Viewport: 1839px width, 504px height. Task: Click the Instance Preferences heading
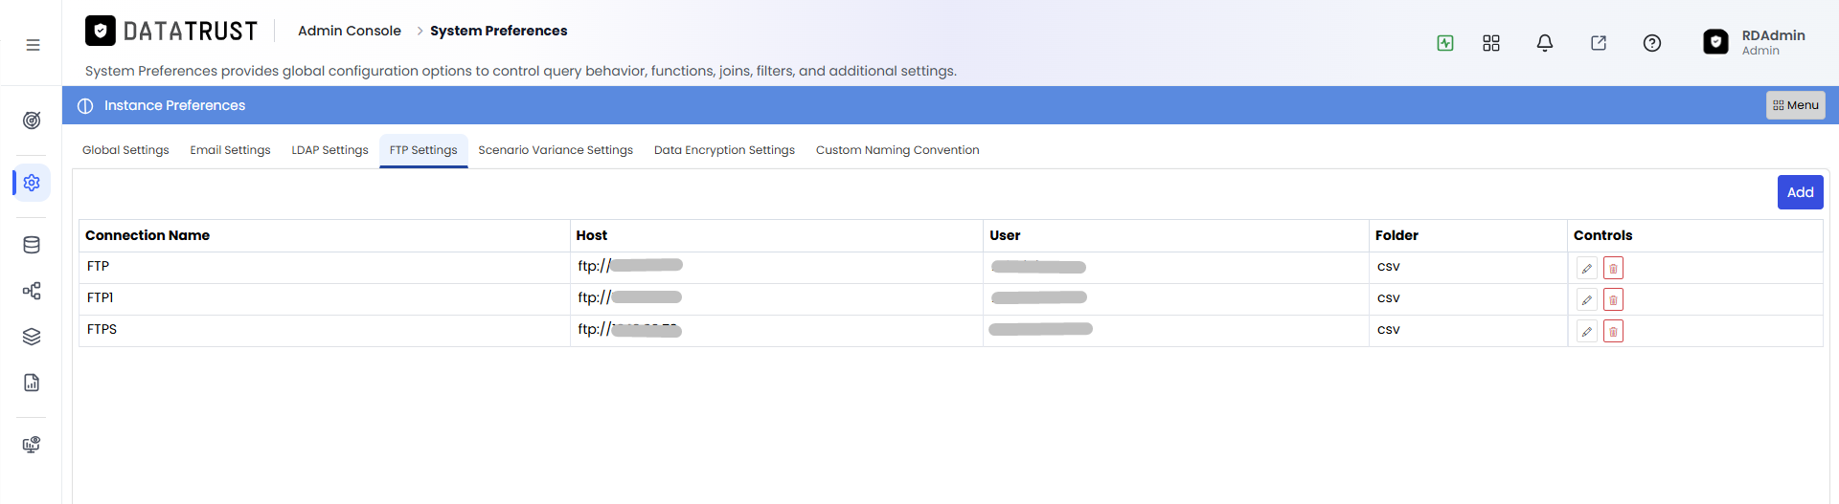point(174,106)
